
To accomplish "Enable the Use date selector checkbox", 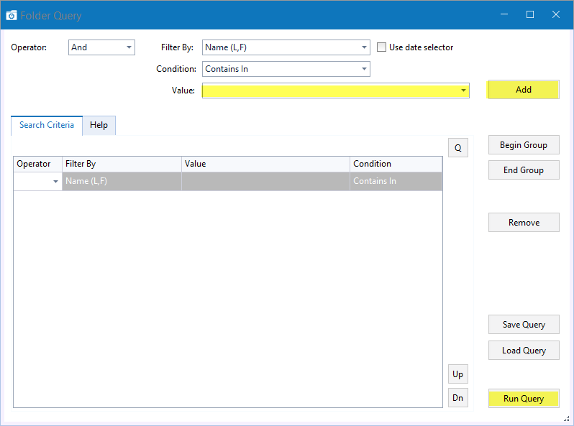I will [381, 47].
